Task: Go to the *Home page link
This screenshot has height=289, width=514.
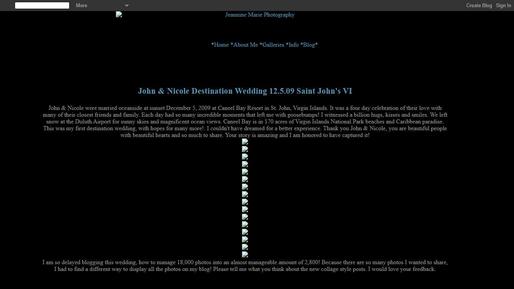Action: coord(220,45)
